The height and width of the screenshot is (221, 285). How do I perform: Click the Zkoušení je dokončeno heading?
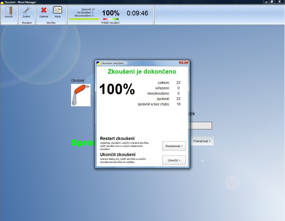pyautogui.click(x=142, y=72)
